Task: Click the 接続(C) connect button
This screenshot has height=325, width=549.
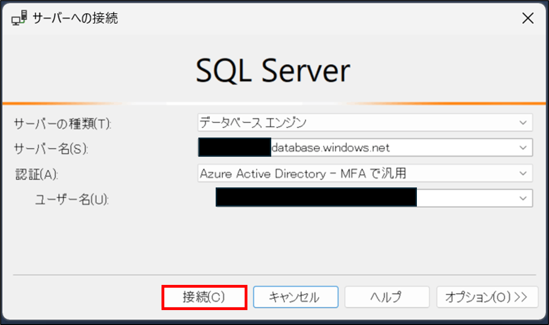Action: (x=204, y=297)
